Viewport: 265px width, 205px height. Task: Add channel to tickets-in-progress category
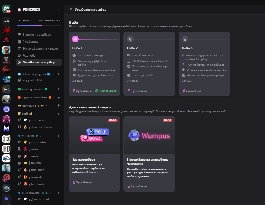(x=58, y=74)
